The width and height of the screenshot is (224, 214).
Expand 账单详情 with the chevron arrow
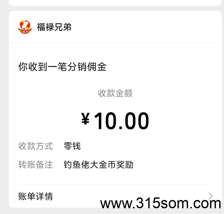(x=211, y=196)
